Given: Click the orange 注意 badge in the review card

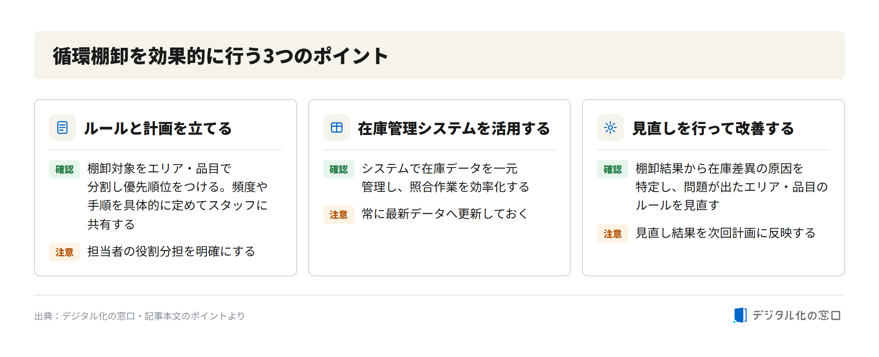Looking at the screenshot, I should coord(612,234).
